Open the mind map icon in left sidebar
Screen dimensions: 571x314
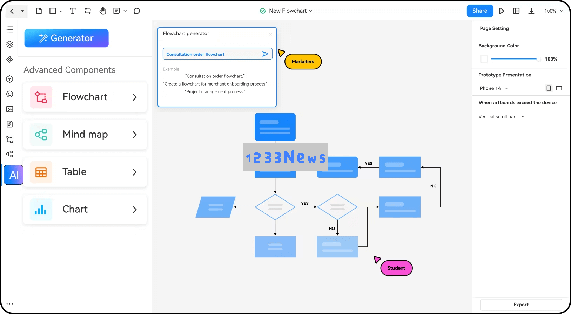pyautogui.click(x=10, y=154)
